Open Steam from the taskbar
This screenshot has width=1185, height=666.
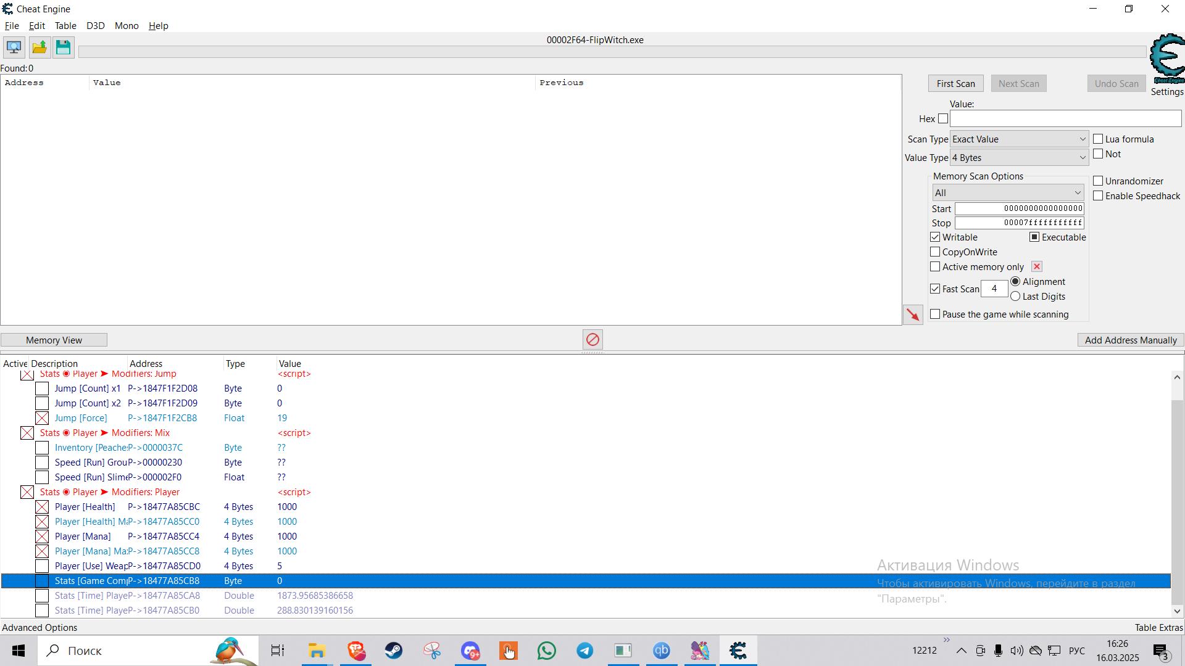point(394,651)
